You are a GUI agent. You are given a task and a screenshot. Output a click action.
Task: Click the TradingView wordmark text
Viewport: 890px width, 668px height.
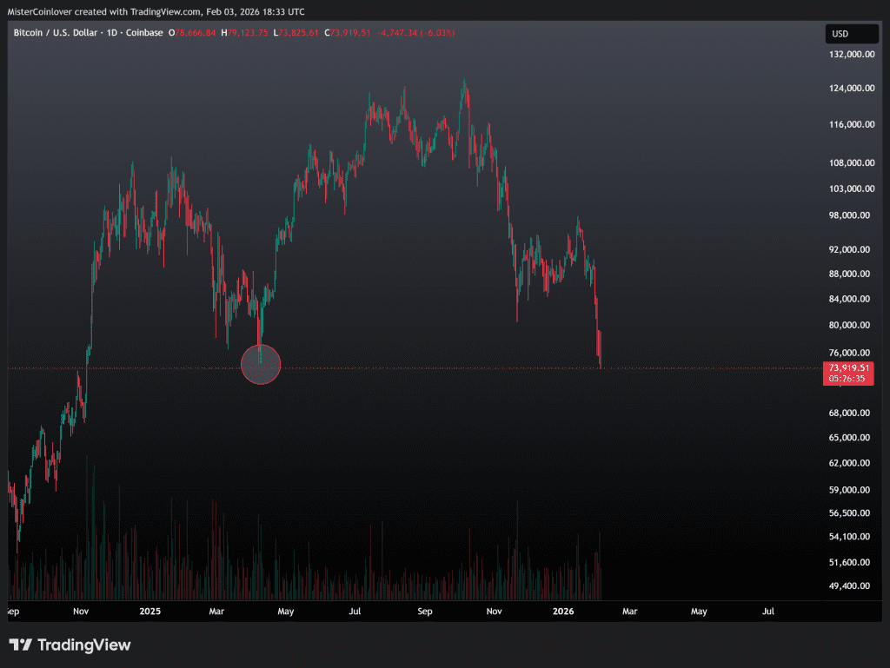84,645
